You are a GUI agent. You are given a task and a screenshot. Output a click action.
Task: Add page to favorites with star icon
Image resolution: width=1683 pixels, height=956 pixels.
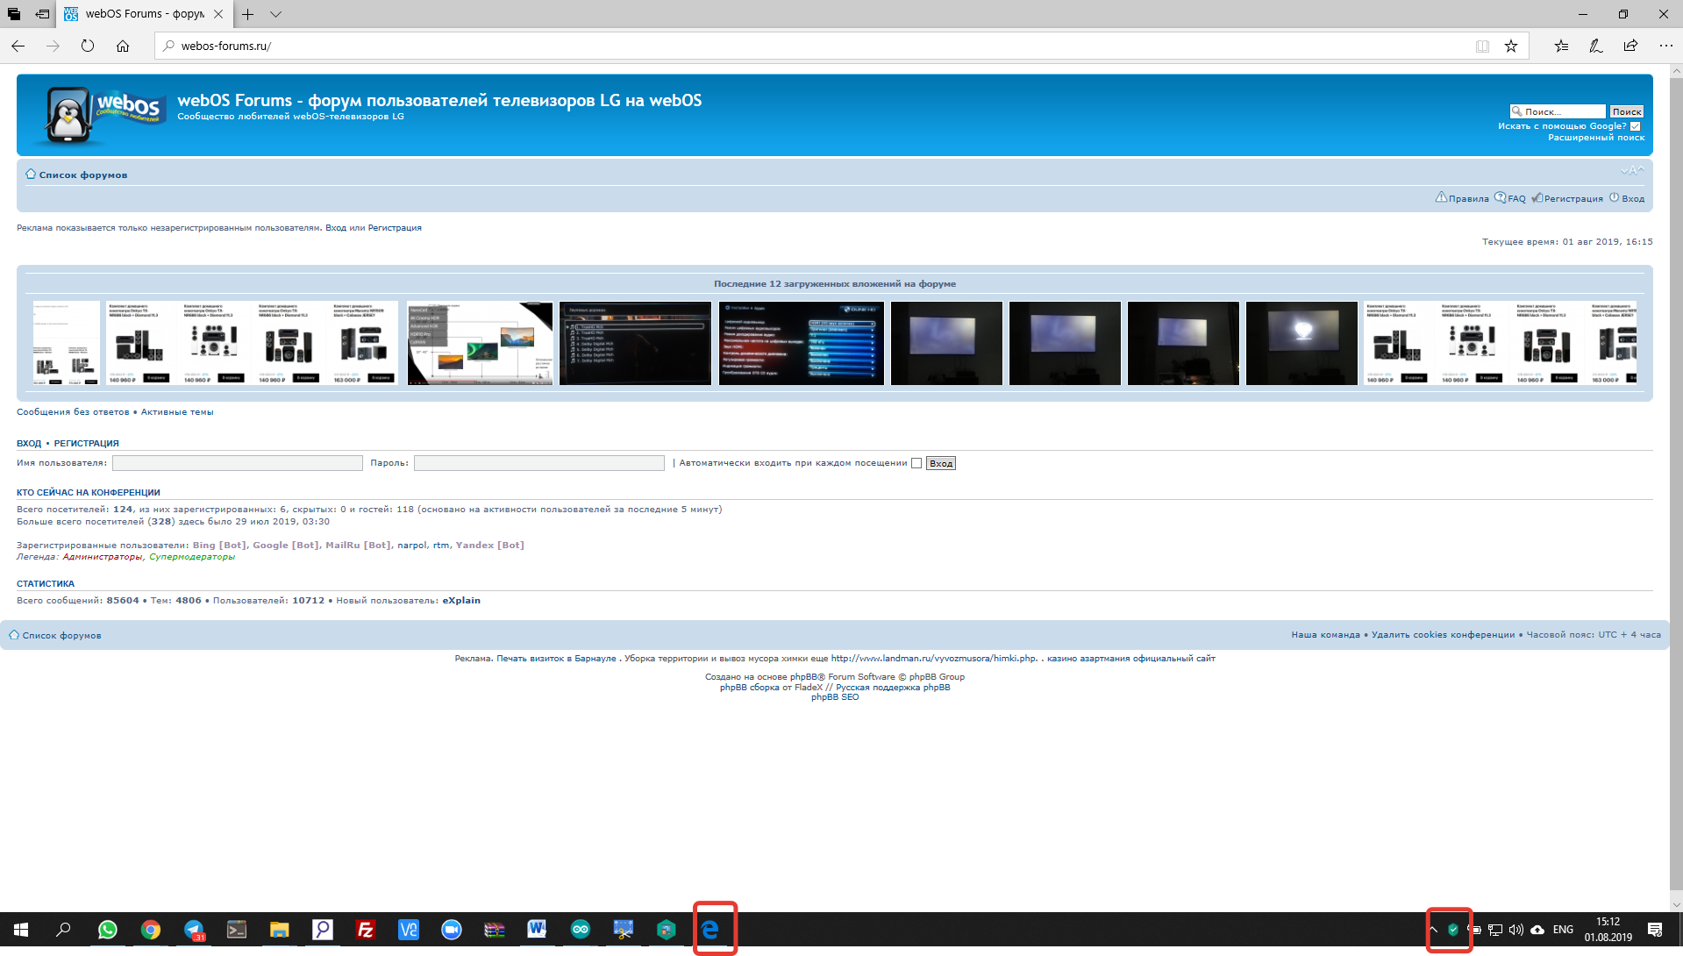tap(1511, 46)
